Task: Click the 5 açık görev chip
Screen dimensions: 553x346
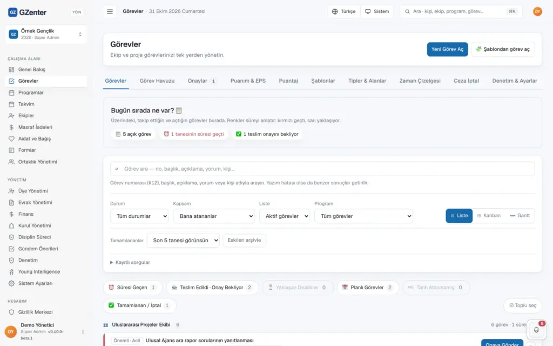Action: click(x=133, y=134)
